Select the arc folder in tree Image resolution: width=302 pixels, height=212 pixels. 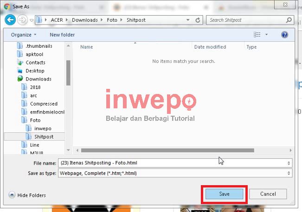(x=33, y=95)
